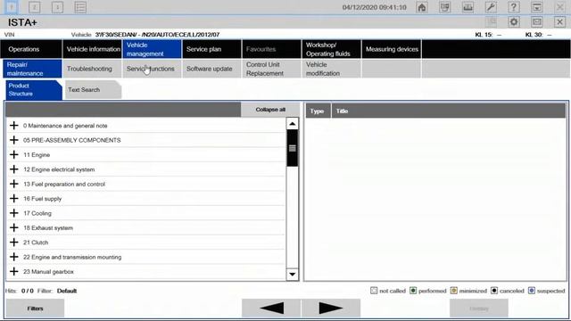This screenshot has height=321, width=571.
Task: Go forward with the right arrow button
Action: [x=331, y=308]
